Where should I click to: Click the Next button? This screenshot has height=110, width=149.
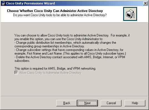(x=87, y=103)
